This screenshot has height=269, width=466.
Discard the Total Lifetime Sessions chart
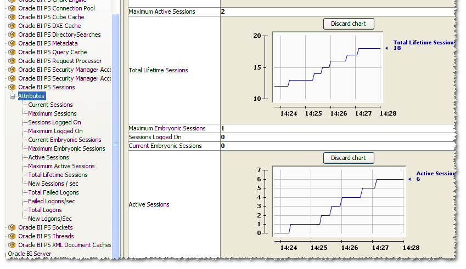[x=348, y=24]
